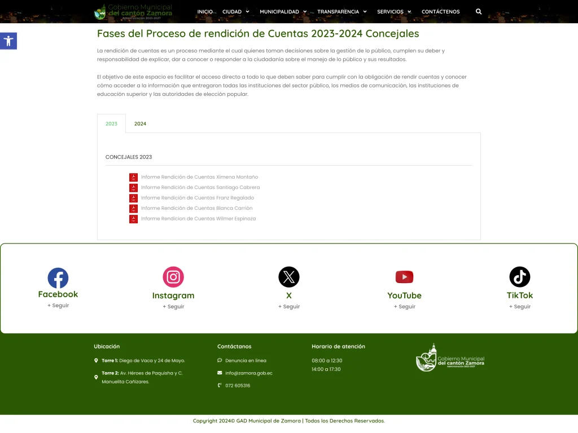Select the envelope icon beside info@zamora.gob.ec

click(220, 373)
